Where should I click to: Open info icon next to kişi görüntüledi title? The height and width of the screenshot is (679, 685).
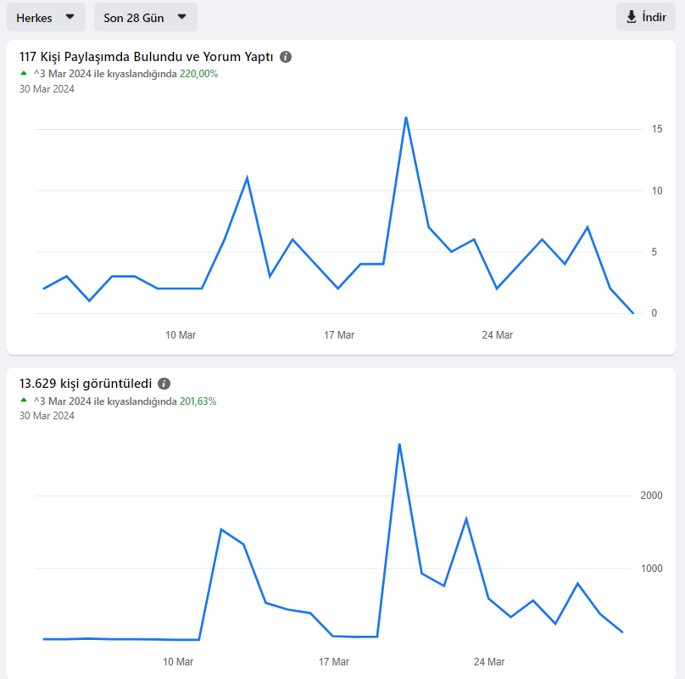tap(164, 384)
